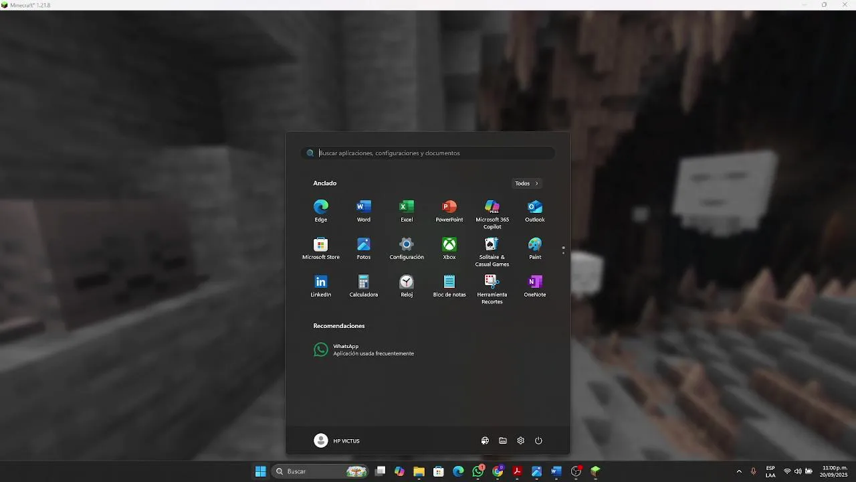The image size is (856, 482).
Task: Click the microphone tray icon
Action: coord(754,471)
